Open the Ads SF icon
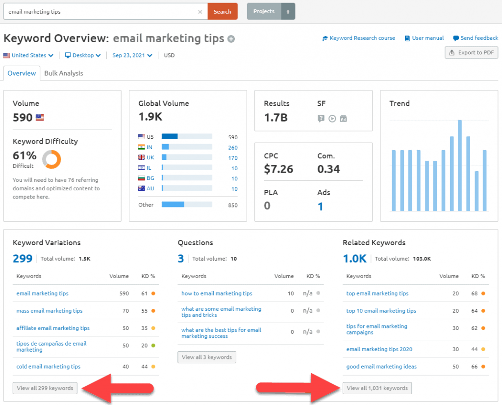The height and width of the screenshot is (405, 502). (x=343, y=119)
